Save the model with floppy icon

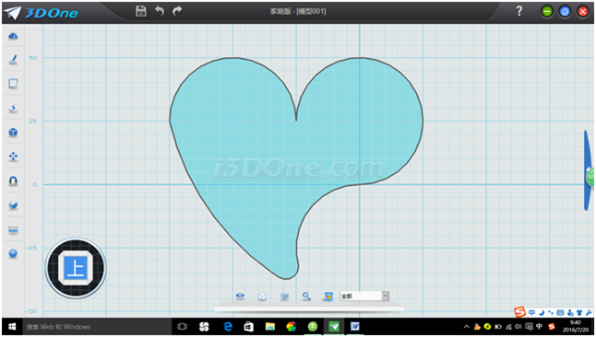point(141,11)
